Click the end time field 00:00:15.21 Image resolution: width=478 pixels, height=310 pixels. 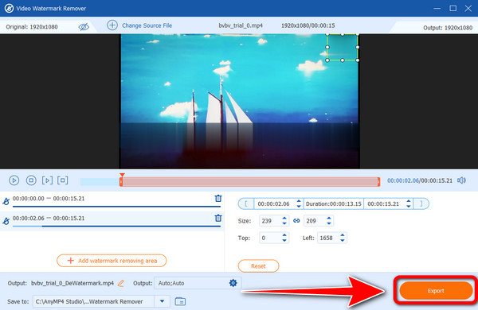(384, 203)
